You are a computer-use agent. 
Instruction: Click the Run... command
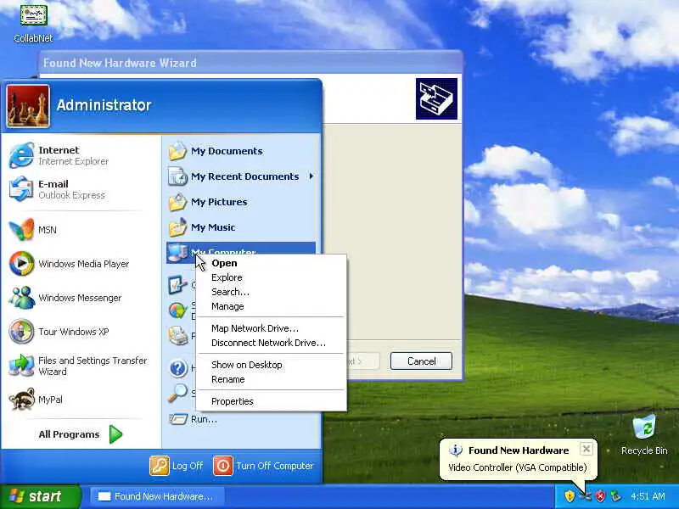(204, 419)
